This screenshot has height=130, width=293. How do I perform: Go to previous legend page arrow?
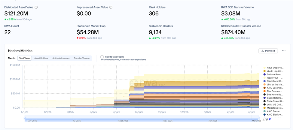pyautogui.click(x=264, y=119)
